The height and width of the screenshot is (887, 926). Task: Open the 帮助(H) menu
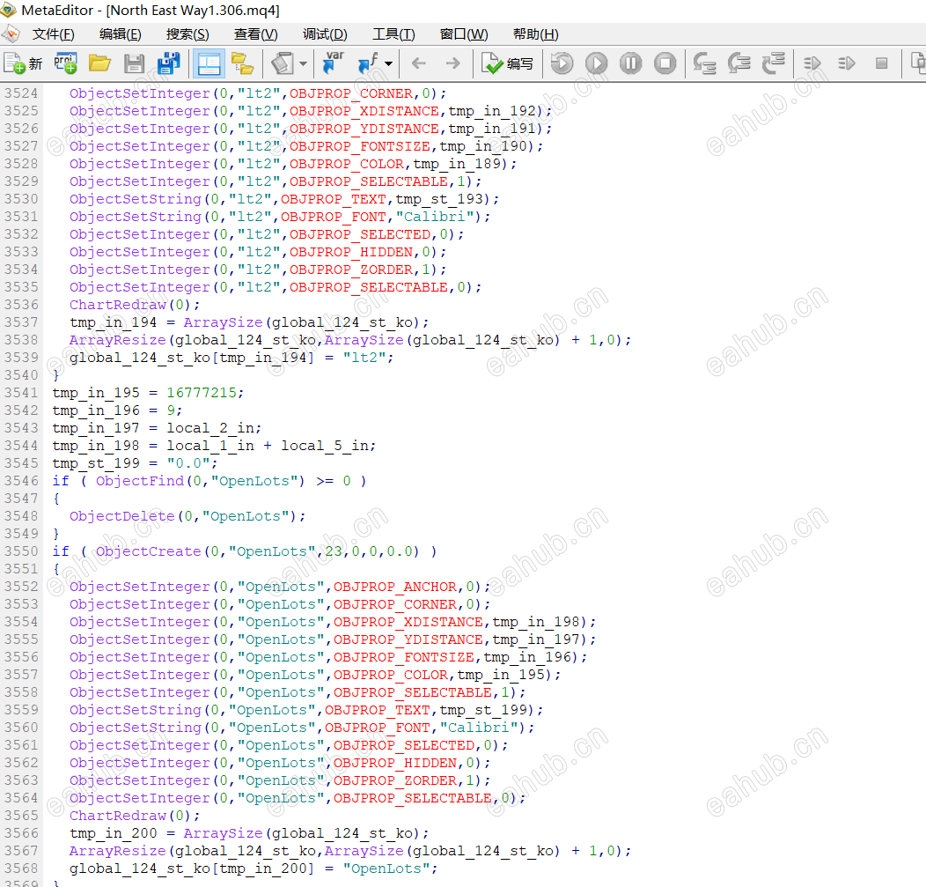coord(536,34)
